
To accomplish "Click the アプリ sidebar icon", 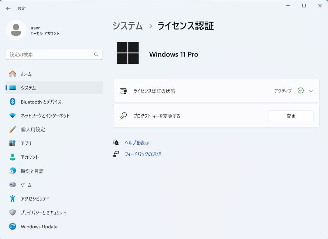I will [x=12, y=143].
